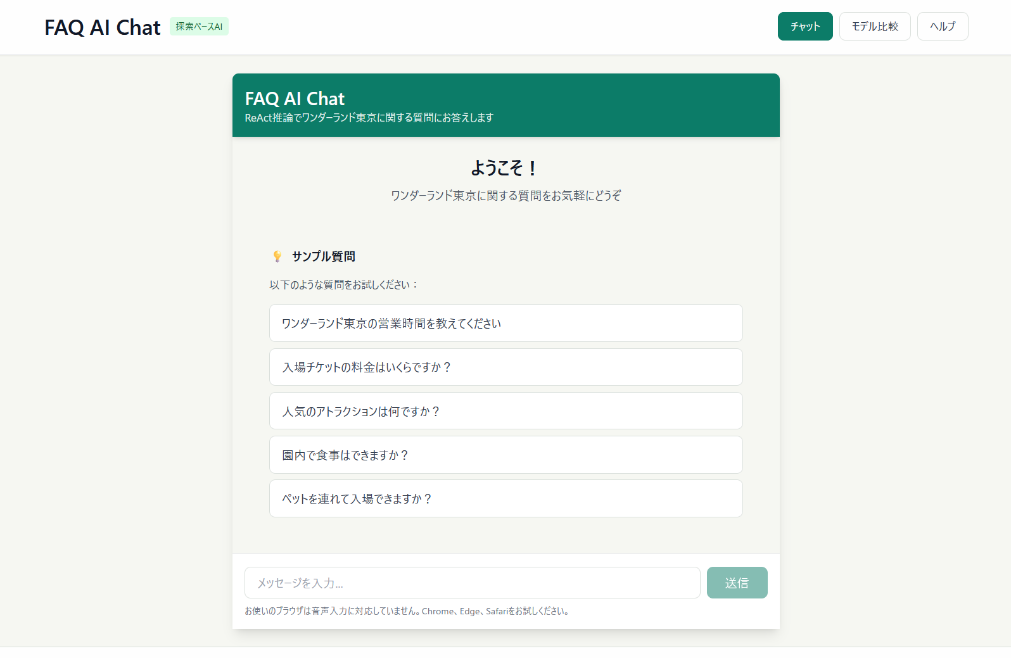The image size is (1011, 658).
Task: Click the ようこそ！ welcome heading
Action: point(505,168)
